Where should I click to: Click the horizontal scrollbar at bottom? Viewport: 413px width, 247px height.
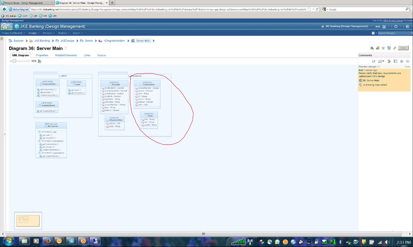(x=203, y=233)
